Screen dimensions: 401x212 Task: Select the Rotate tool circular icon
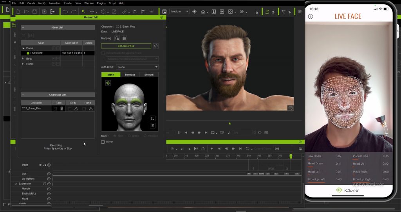click(x=103, y=11)
